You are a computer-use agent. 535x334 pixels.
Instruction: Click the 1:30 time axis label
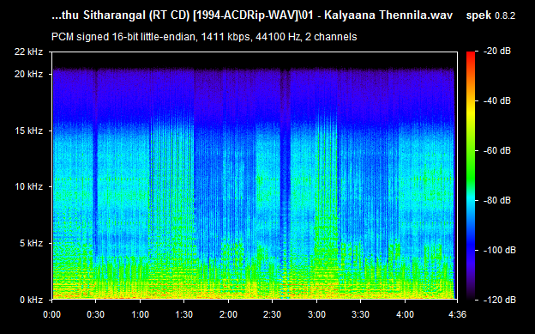click(x=183, y=314)
